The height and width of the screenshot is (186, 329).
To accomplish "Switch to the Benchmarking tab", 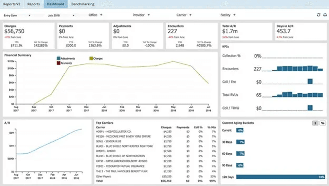I will coord(82,4).
